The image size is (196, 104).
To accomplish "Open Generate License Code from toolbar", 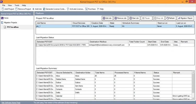I will click(x=54, y=9).
